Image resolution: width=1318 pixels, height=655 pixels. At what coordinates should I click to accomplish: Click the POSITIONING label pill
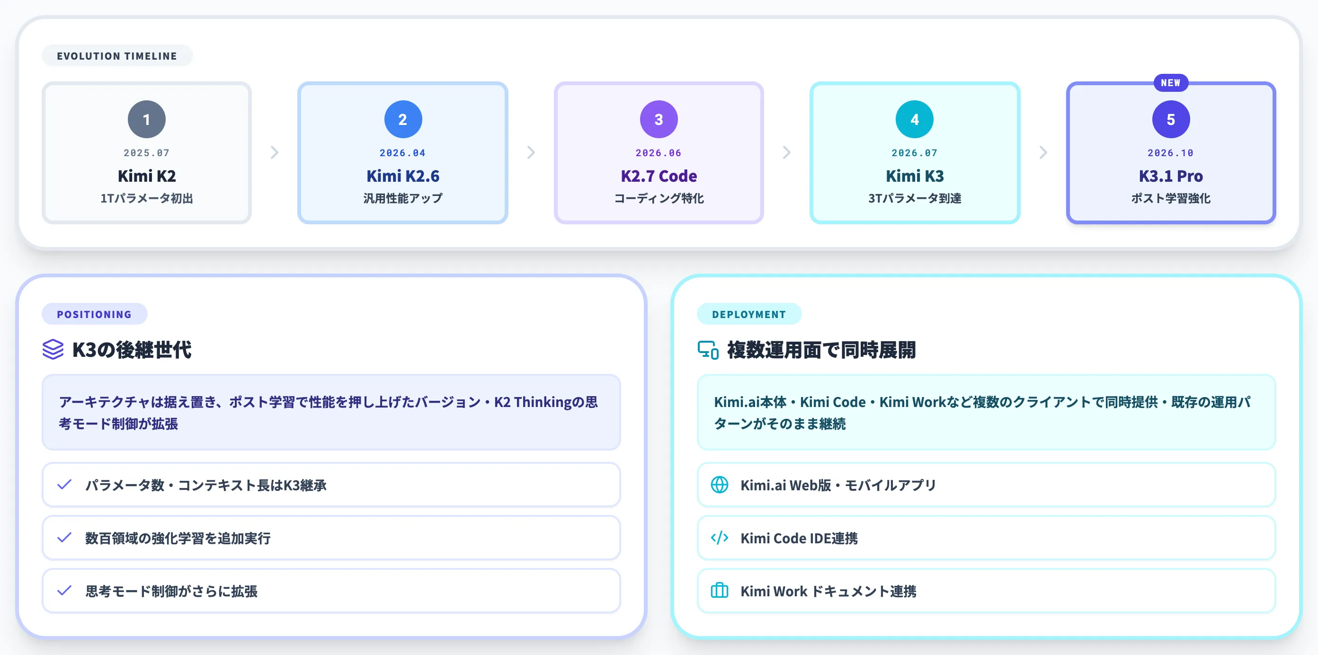point(95,314)
